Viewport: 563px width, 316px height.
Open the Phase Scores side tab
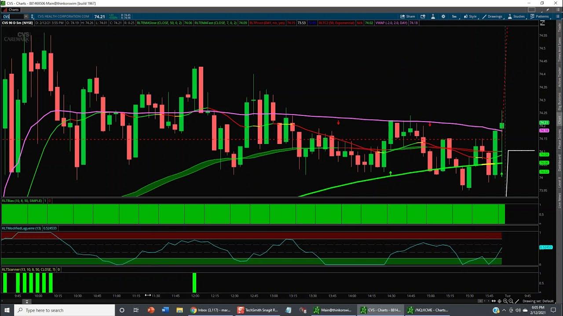click(559, 139)
